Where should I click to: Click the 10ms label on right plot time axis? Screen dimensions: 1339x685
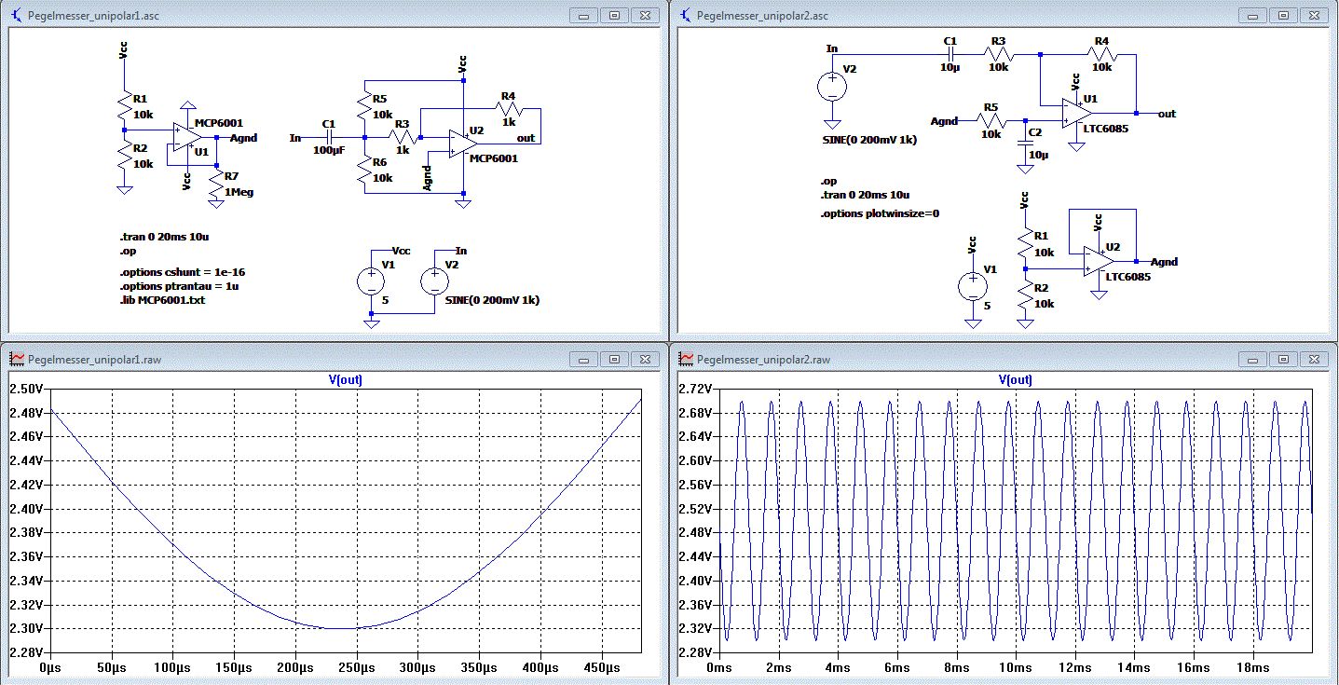(x=1015, y=668)
